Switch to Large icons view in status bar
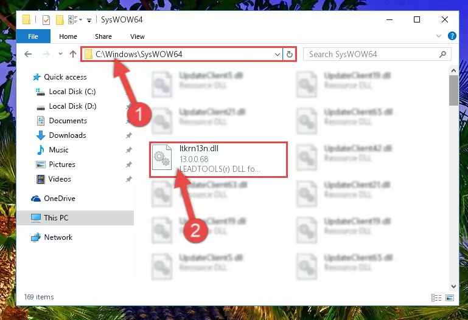The height and width of the screenshot is (320, 468). click(450, 298)
